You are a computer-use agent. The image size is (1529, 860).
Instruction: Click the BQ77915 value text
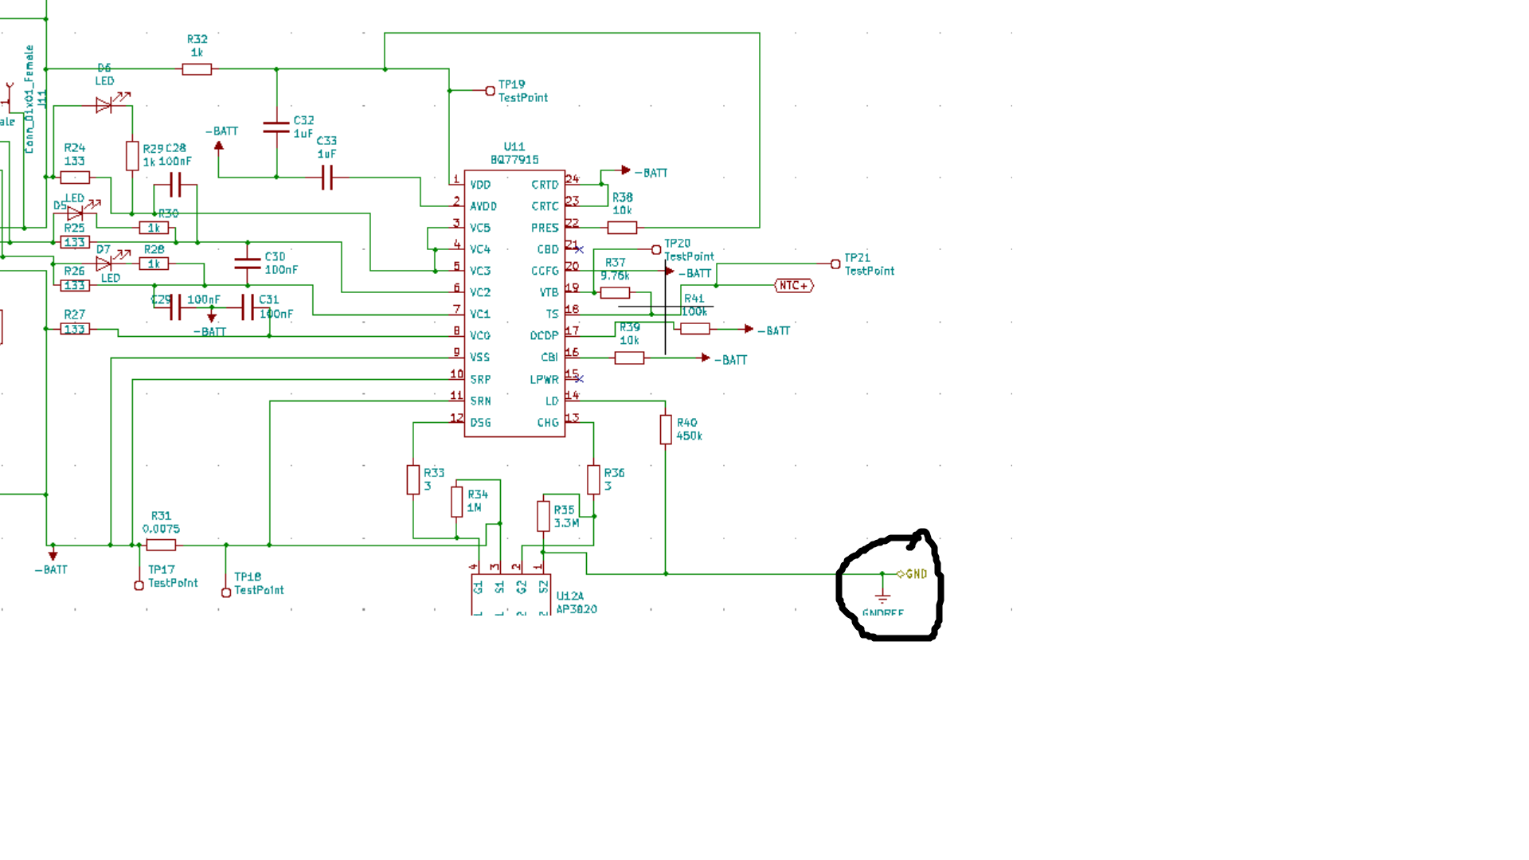coord(514,160)
